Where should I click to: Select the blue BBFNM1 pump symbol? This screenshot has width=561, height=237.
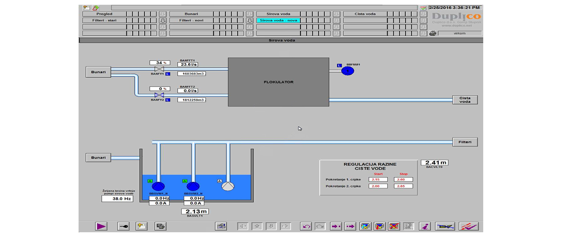point(348,71)
